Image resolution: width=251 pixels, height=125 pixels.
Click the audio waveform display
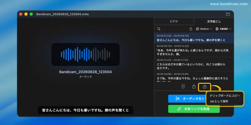[85, 54]
